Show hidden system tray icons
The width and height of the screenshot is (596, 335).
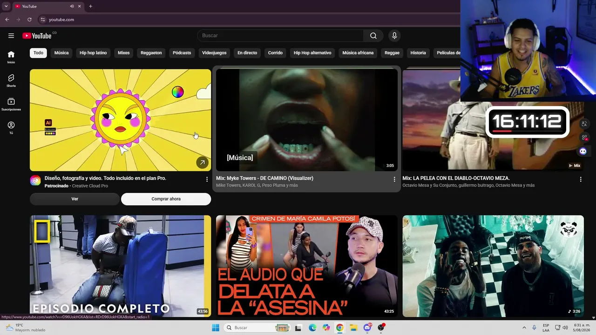[524, 328]
